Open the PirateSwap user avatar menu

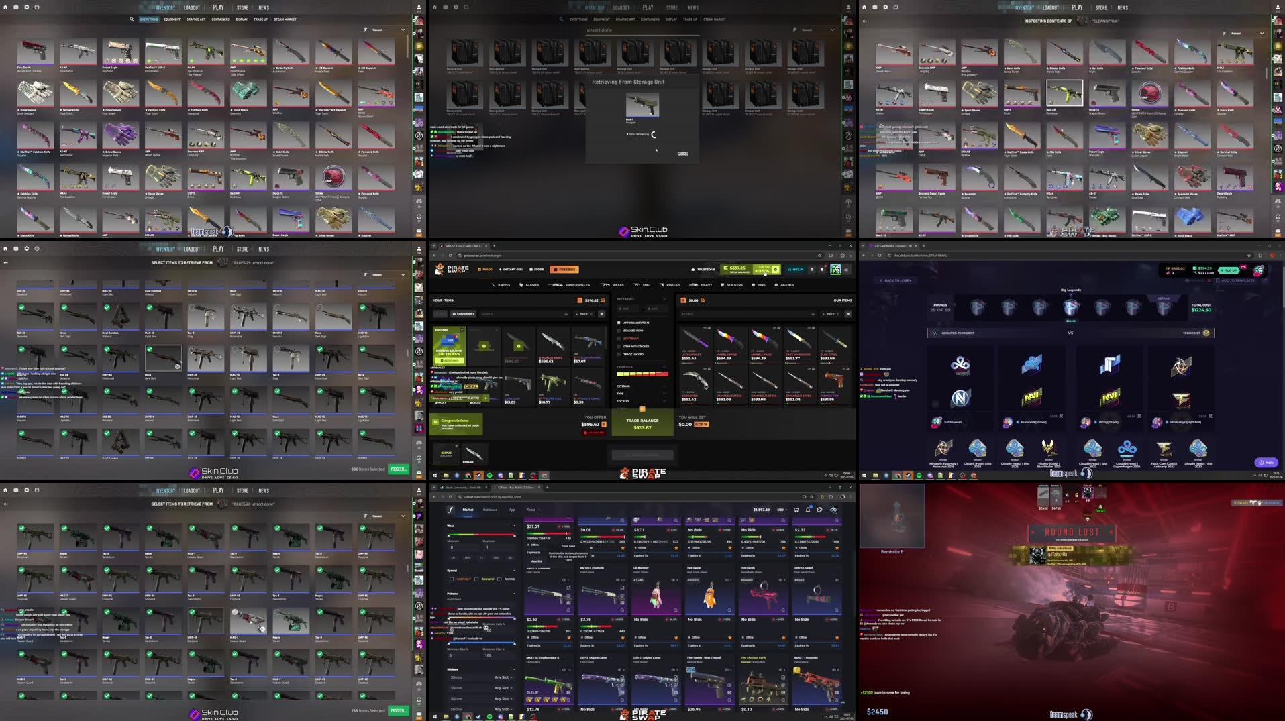[835, 269]
